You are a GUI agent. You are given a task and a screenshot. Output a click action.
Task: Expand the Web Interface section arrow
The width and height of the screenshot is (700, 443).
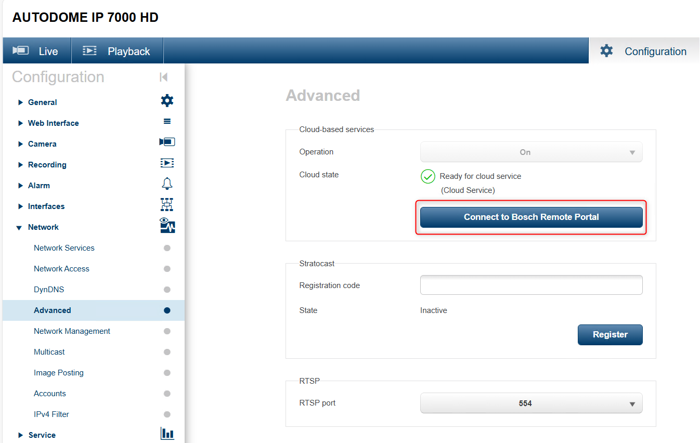(20, 123)
